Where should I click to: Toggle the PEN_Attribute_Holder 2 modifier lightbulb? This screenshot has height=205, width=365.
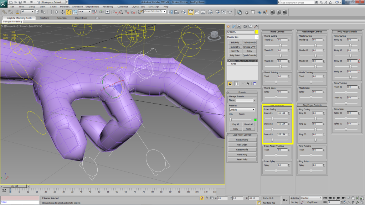click(x=230, y=61)
